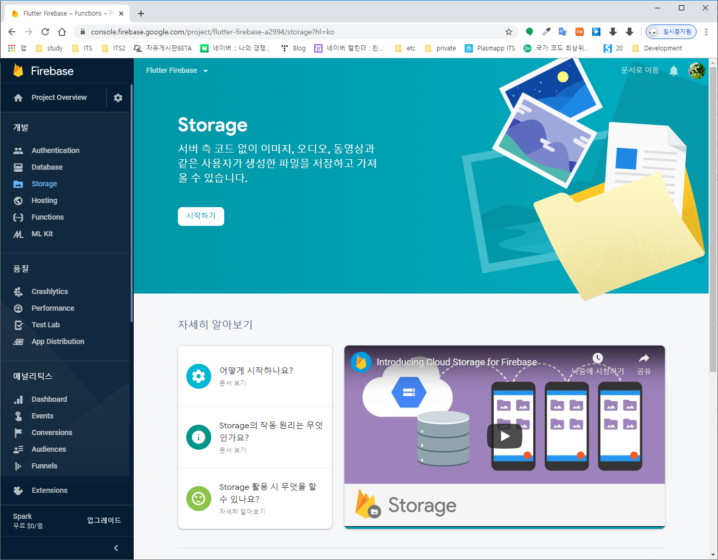
Task: Click the Test Lab checklist icon
Action: (18, 325)
